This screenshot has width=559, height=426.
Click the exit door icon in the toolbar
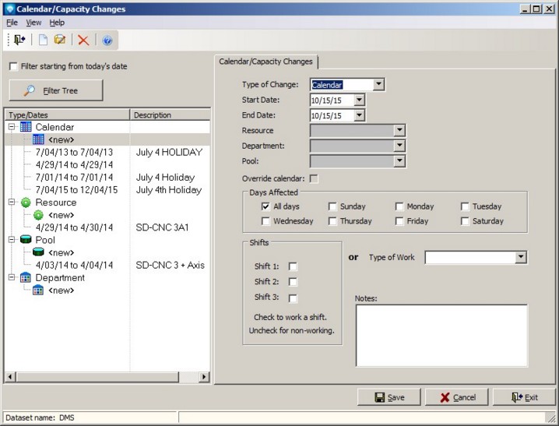click(x=19, y=40)
